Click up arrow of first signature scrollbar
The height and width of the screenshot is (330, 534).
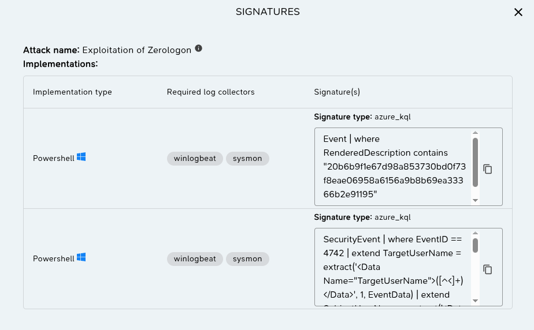coord(476,133)
